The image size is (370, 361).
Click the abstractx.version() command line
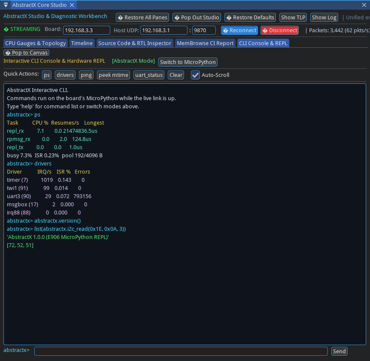[x=44, y=221]
